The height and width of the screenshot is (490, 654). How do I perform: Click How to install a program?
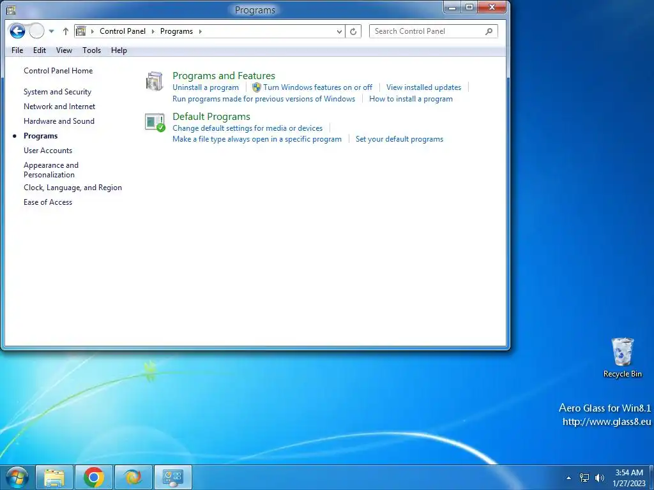point(411,99)
